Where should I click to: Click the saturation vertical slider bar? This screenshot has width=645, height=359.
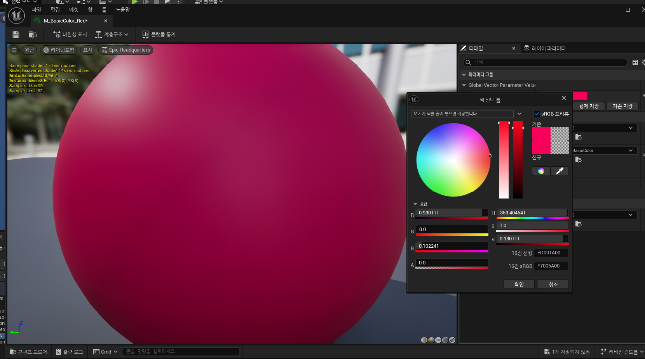[x=504, y=160]
